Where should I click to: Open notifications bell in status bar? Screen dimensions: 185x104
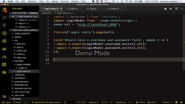[x=181, y=102]
